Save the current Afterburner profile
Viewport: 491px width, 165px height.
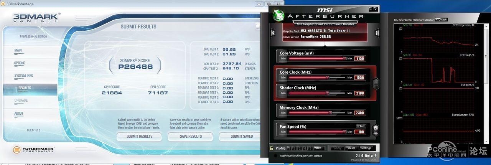[318, 148]
